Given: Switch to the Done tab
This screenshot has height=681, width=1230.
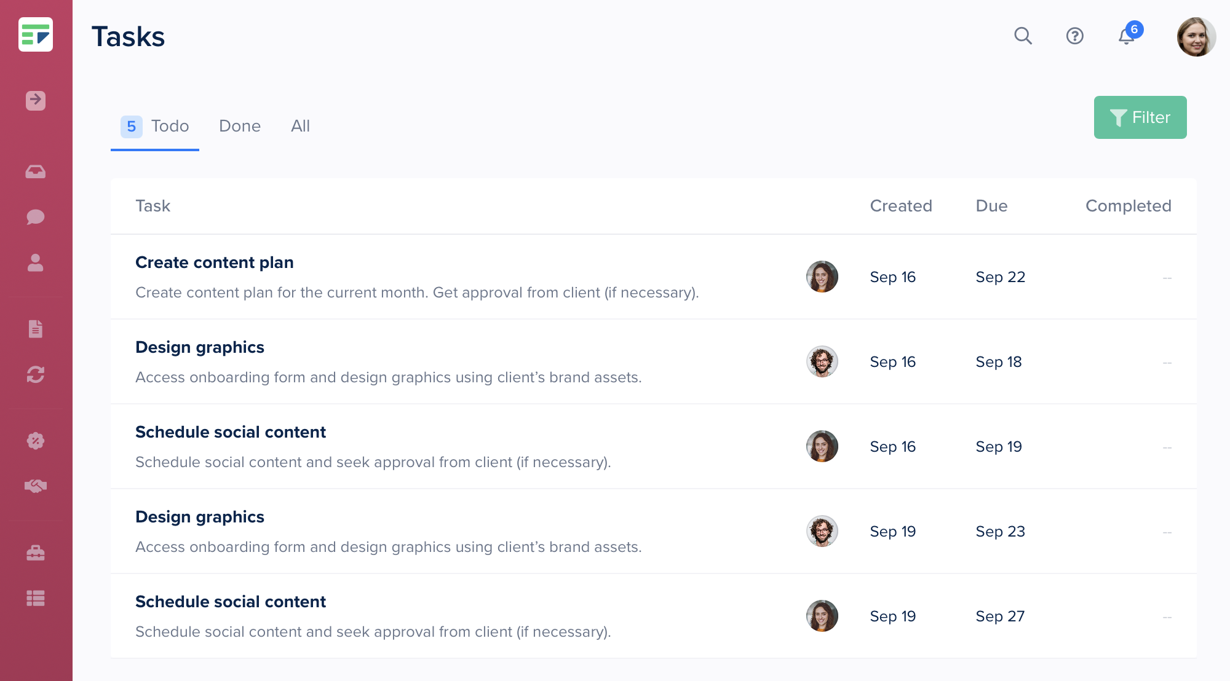Looking at the screenshot, I should (x=239, y=126).
